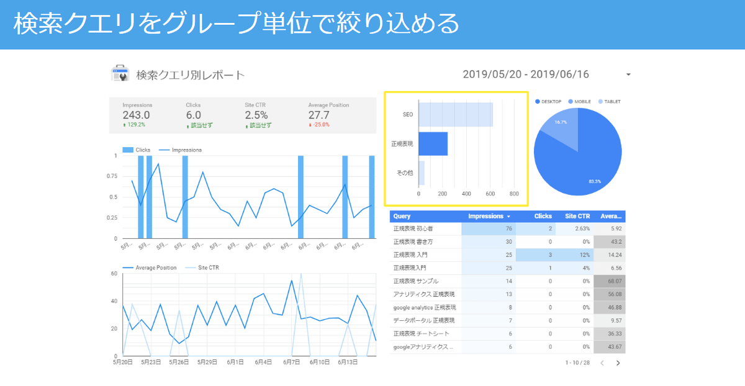This screenshot has width=745, height=386.
Task: Click the MOBILE legend color dot
Action: [x=571, y=101]
